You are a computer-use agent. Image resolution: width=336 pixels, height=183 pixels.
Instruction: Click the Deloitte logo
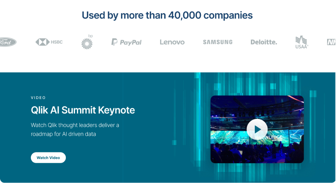click(x=264, y=42)
